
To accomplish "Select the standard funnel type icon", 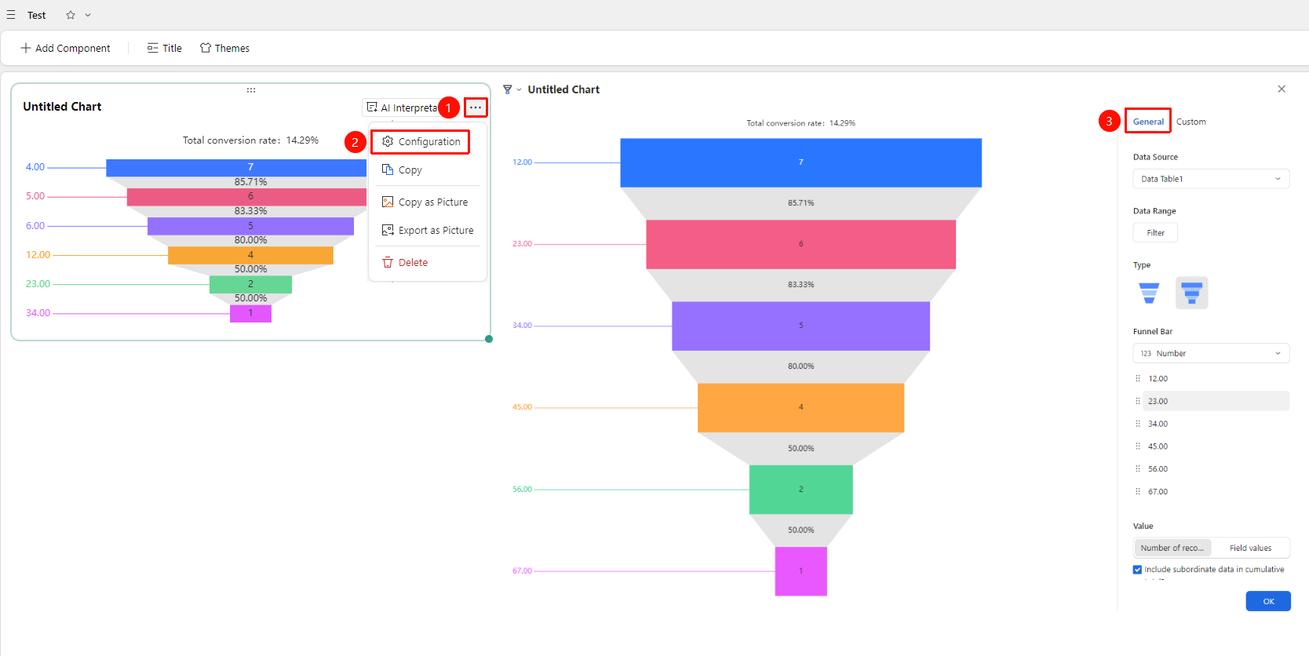I will click(x=1149, y=293).
